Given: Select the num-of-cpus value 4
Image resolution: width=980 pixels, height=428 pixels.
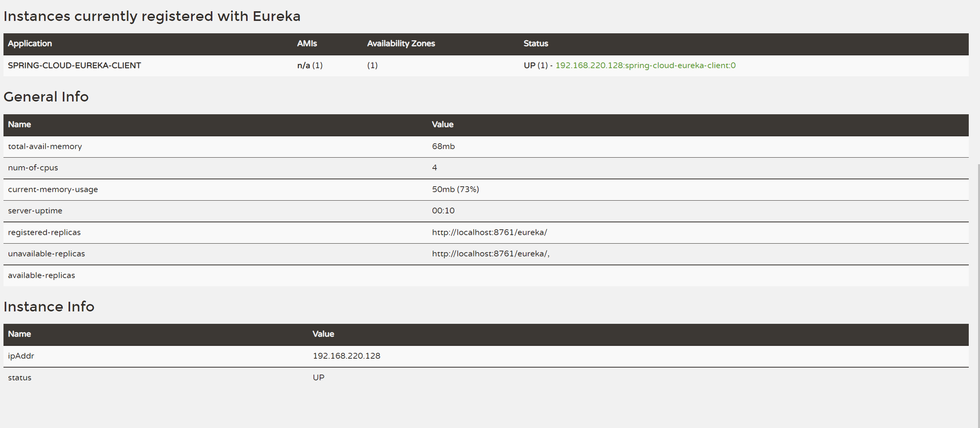Looking at the screenshot, I should coord(434,168).
